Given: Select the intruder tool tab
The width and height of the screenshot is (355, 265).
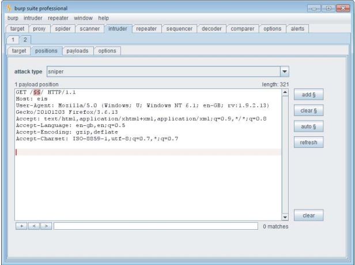Looking at the screenshot, I should click(118, 29).
